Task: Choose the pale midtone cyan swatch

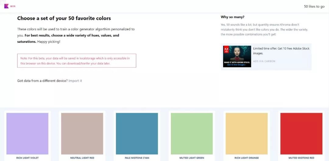Action: (x=137, y=134)
